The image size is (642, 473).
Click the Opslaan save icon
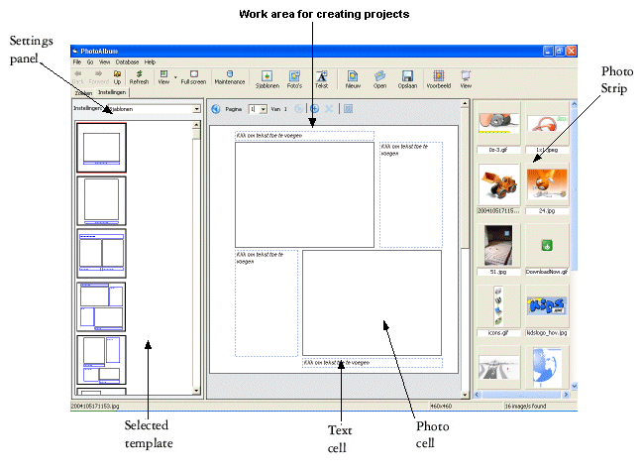(407, 76)
